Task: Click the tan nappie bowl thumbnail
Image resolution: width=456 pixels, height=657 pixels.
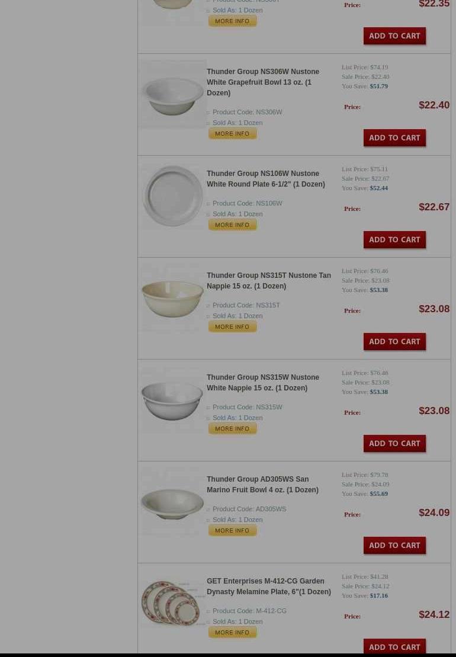Action: point(172,299)
